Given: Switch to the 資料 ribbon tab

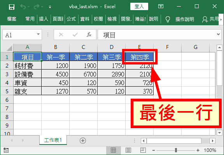Looking at the screenshot, I should [x=85, y=19].
